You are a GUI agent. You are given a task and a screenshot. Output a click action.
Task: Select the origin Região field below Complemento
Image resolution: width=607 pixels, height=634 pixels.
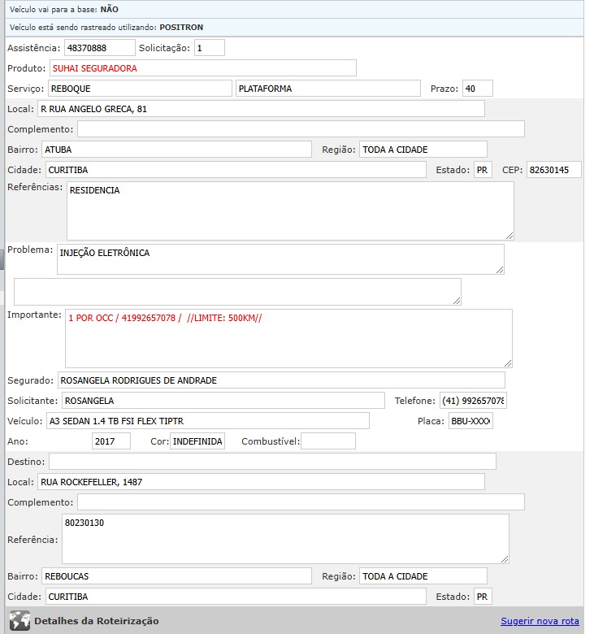(x=423, y=150)
